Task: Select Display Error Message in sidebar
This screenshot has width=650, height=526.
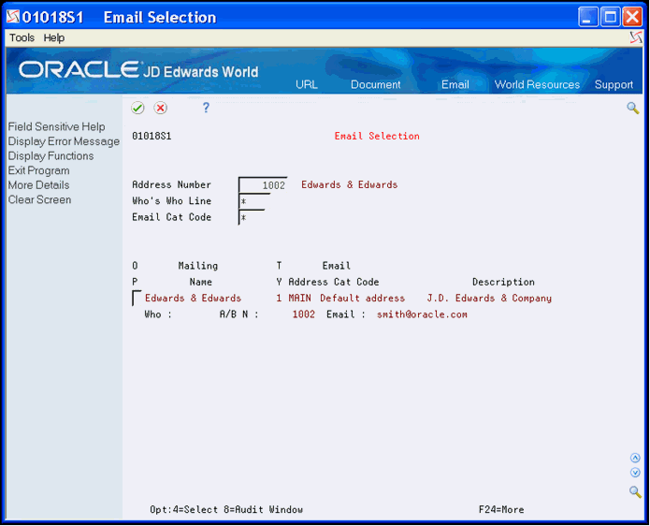Action: tap(64, 141)
